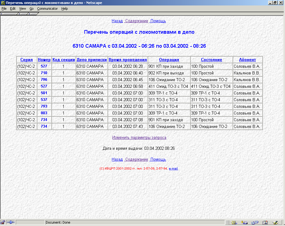Open the Go menu

(x=32, y=9)
